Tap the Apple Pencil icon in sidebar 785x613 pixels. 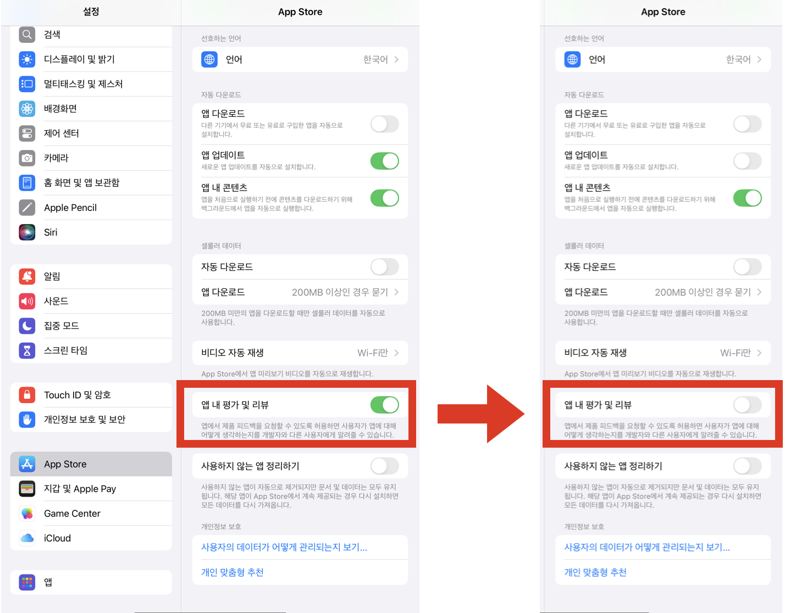[27, 208]
